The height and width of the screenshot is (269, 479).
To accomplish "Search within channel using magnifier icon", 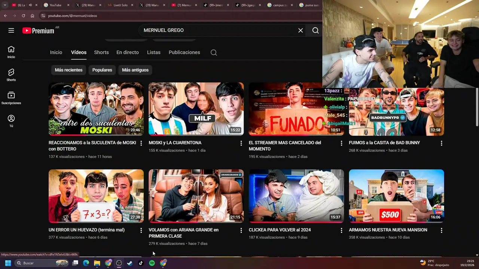I will click(x=214, y=52).
